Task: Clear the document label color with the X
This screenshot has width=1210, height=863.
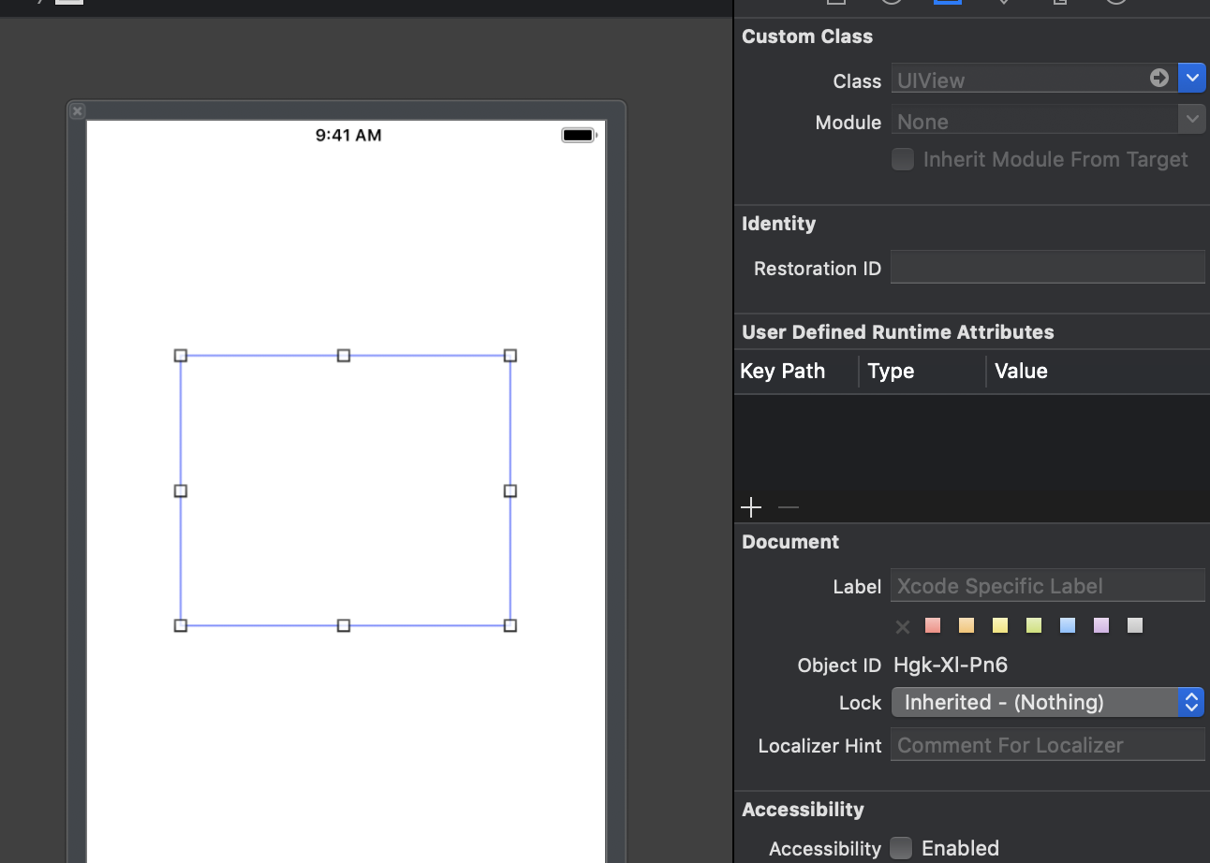Action: tap(903, 626)
